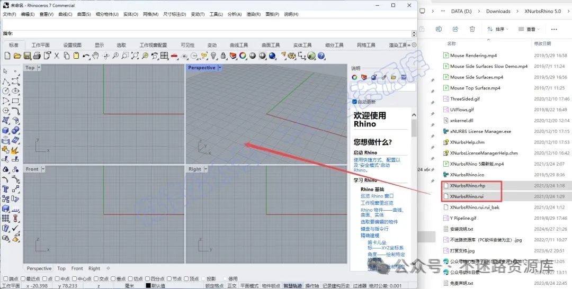Open the Perspective viewport title dropdown arrow
Image resolution: width=572 pixels, height=289 pixels.
[220, 68]
